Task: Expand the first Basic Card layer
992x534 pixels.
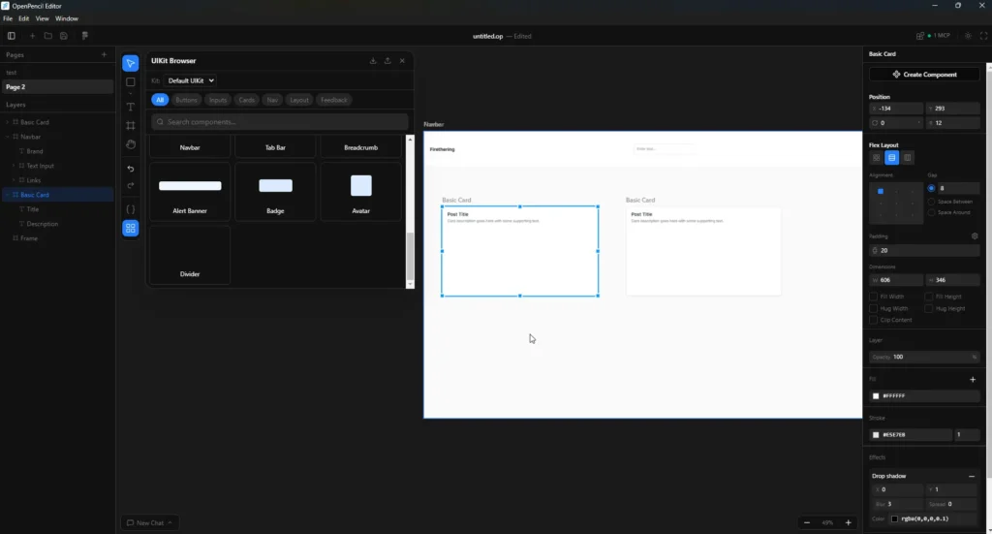Action: click(8, 122)
